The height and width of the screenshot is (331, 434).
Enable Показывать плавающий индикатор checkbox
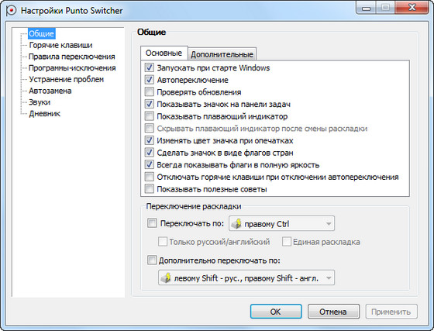coord(149,116)
